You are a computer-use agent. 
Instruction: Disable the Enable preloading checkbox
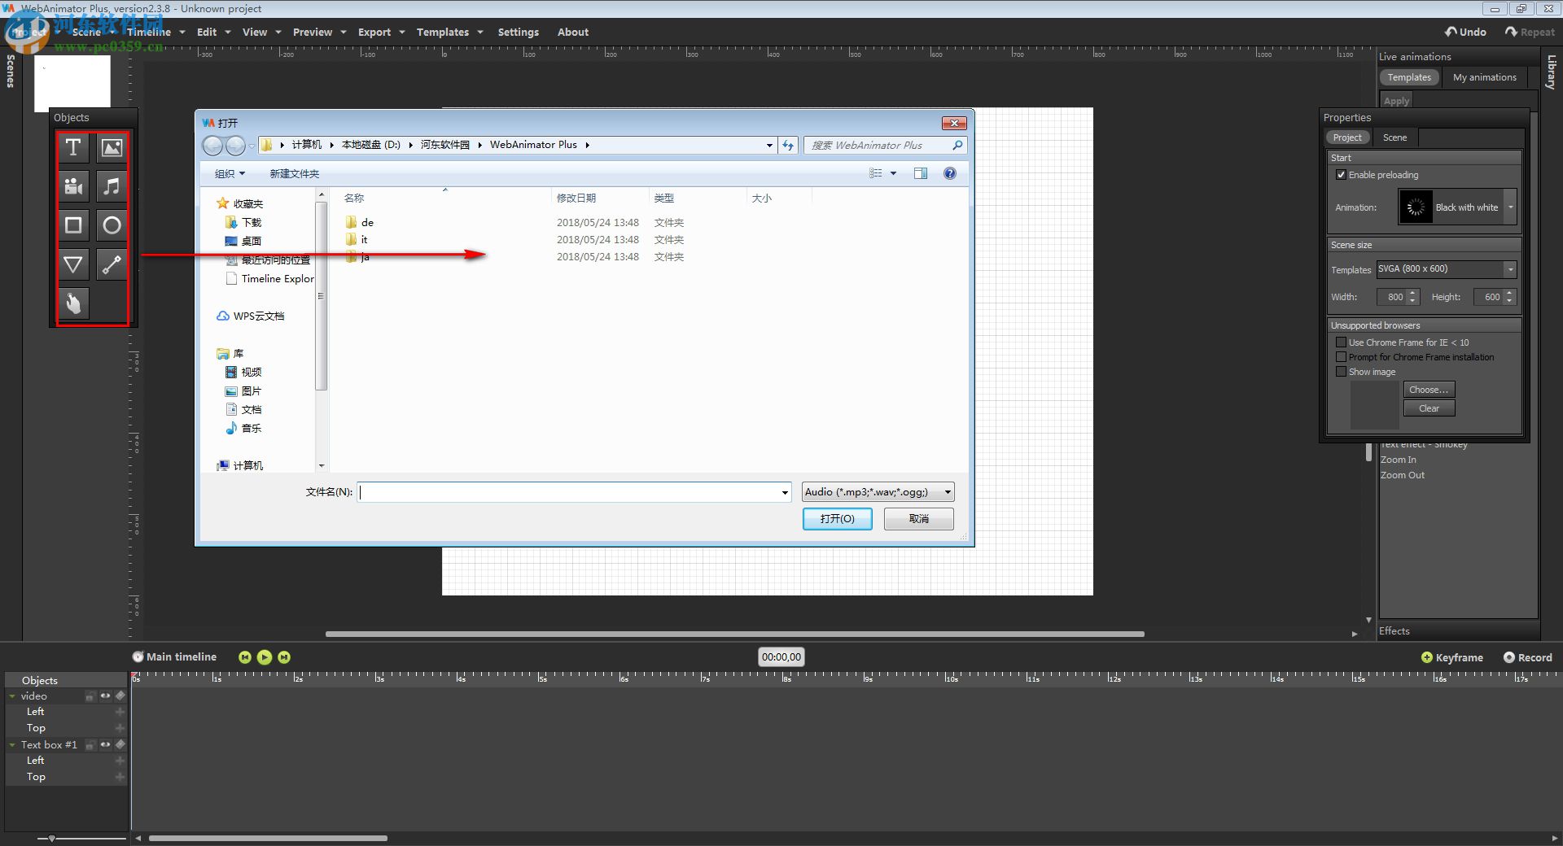tap(1342, 174)
